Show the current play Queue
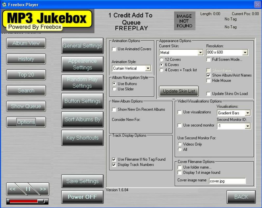 [x=26, y=106]
